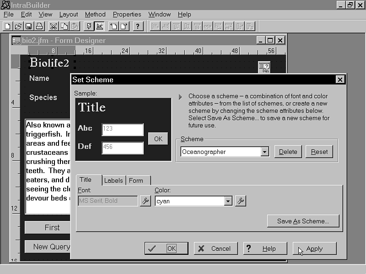Viewport: 366px width, 274px height.
Task: Open the Layout menu
Action: (x=69, y=14)
